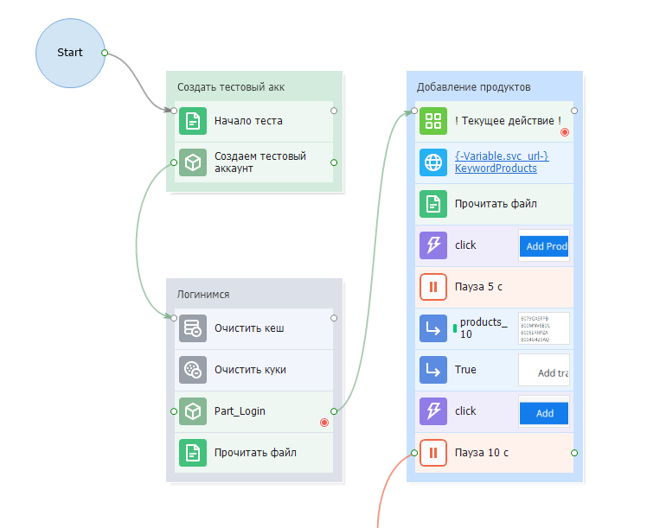
Task: Select the globe icon next to KeywordProducts
Action: pyautogui.click(x=432, y=162)
